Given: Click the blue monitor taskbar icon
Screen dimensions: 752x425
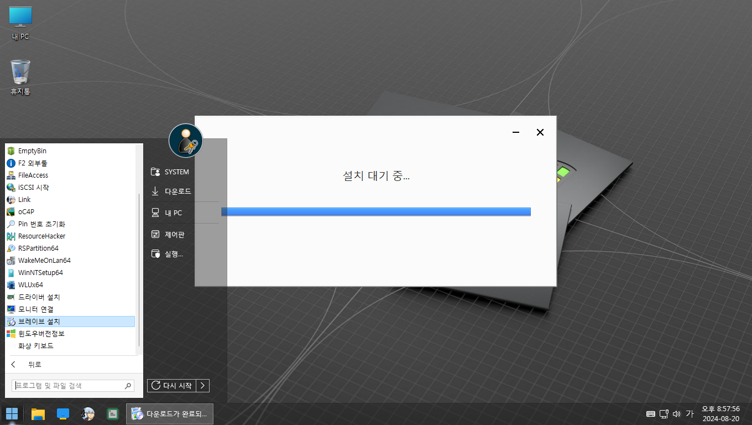Looking at the screenshot, I should [x=63, y=414].
